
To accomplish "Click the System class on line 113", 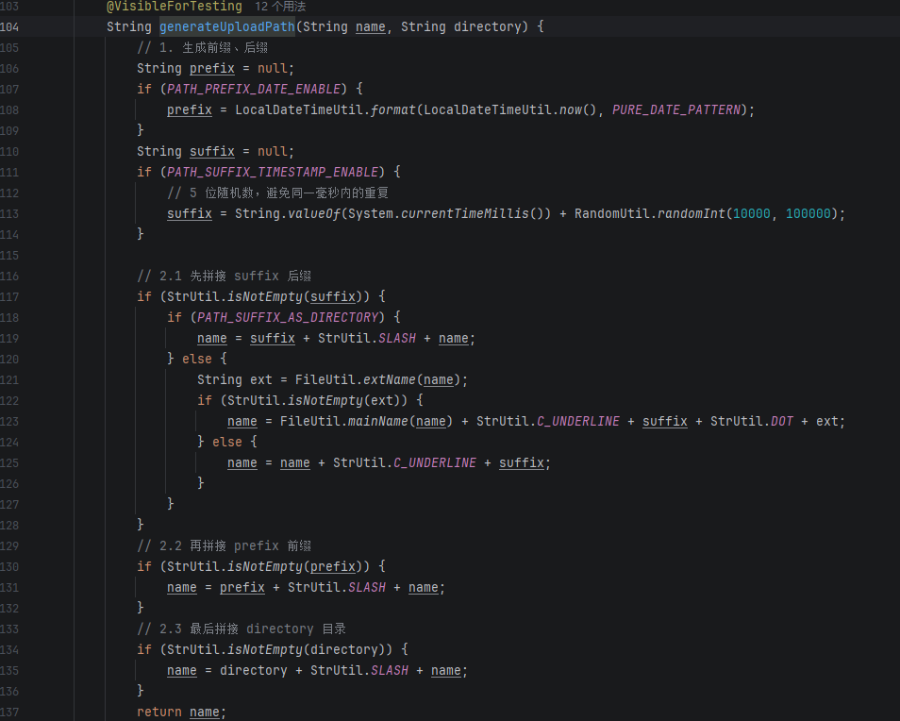I will tap(371, 213).
